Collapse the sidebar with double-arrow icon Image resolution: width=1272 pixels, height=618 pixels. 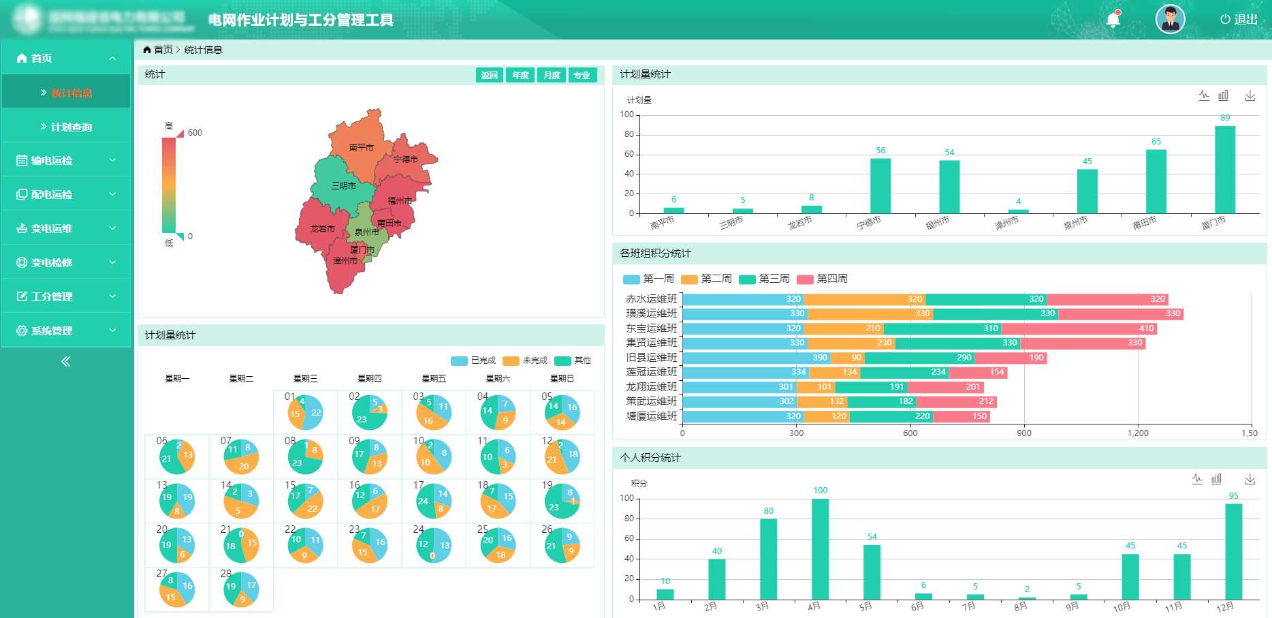pyautogui.click(x=66, y=362)
